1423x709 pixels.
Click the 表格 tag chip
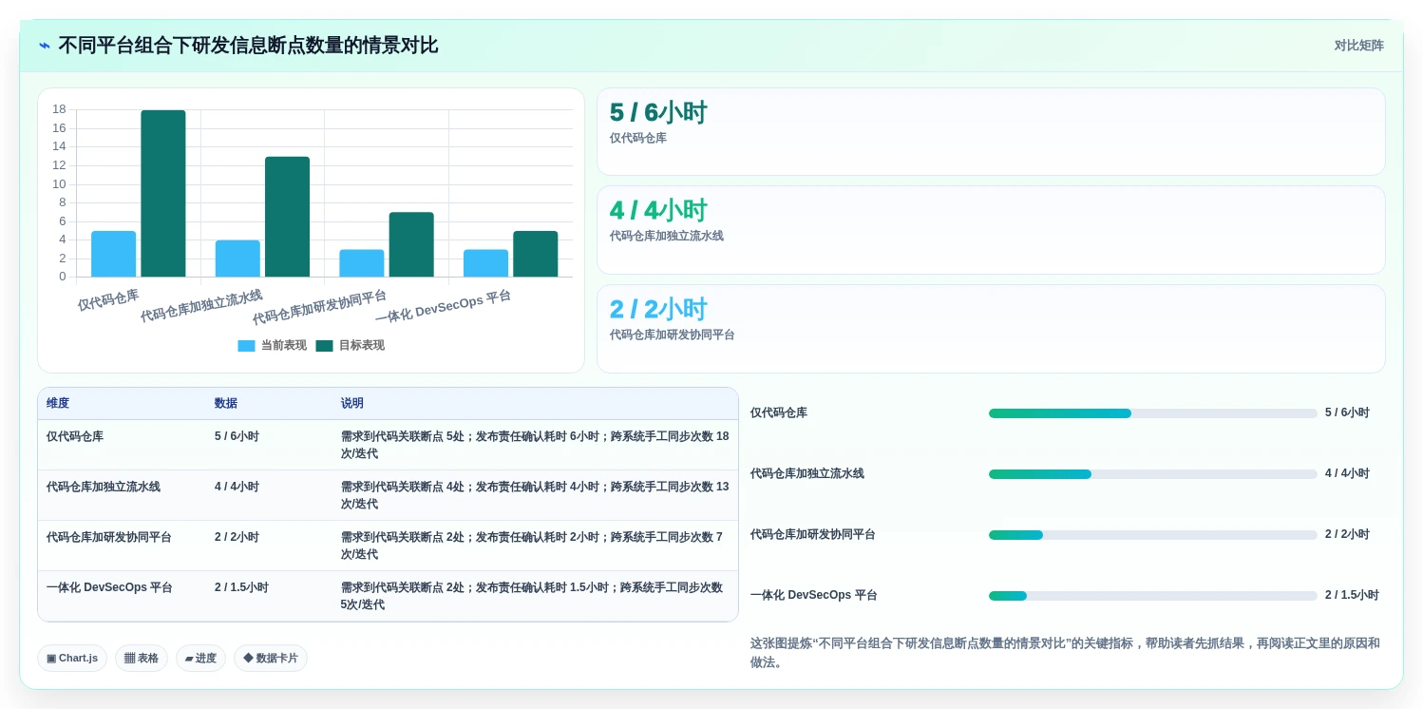[x=142, y=659]
